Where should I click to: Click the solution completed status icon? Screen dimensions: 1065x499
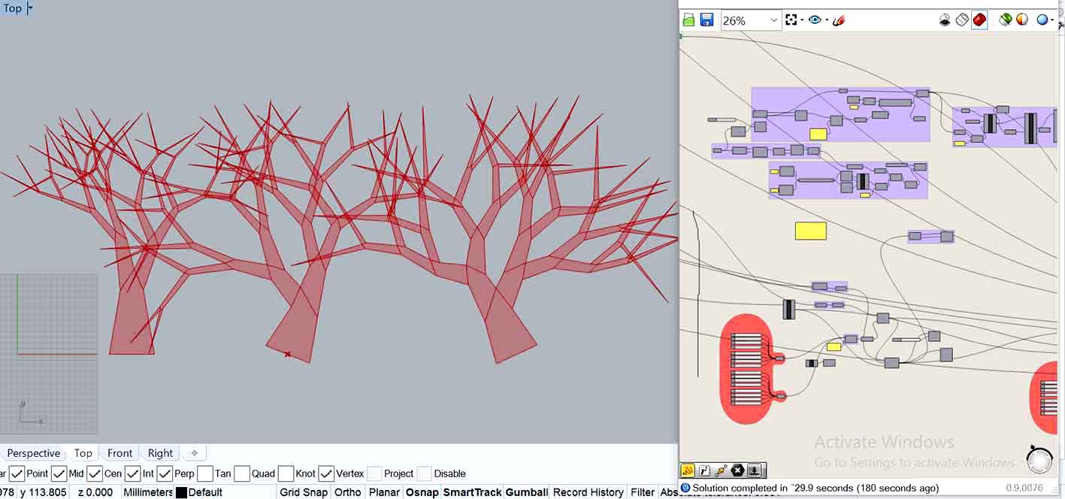[685, 488]
